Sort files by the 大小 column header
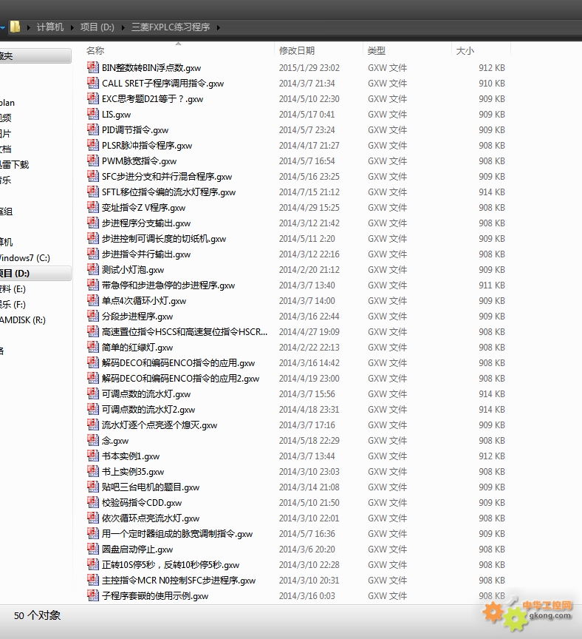 (x=465, y=50)
